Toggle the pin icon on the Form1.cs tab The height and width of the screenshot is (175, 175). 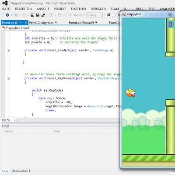pyautogui.click(x=21, y=23)
